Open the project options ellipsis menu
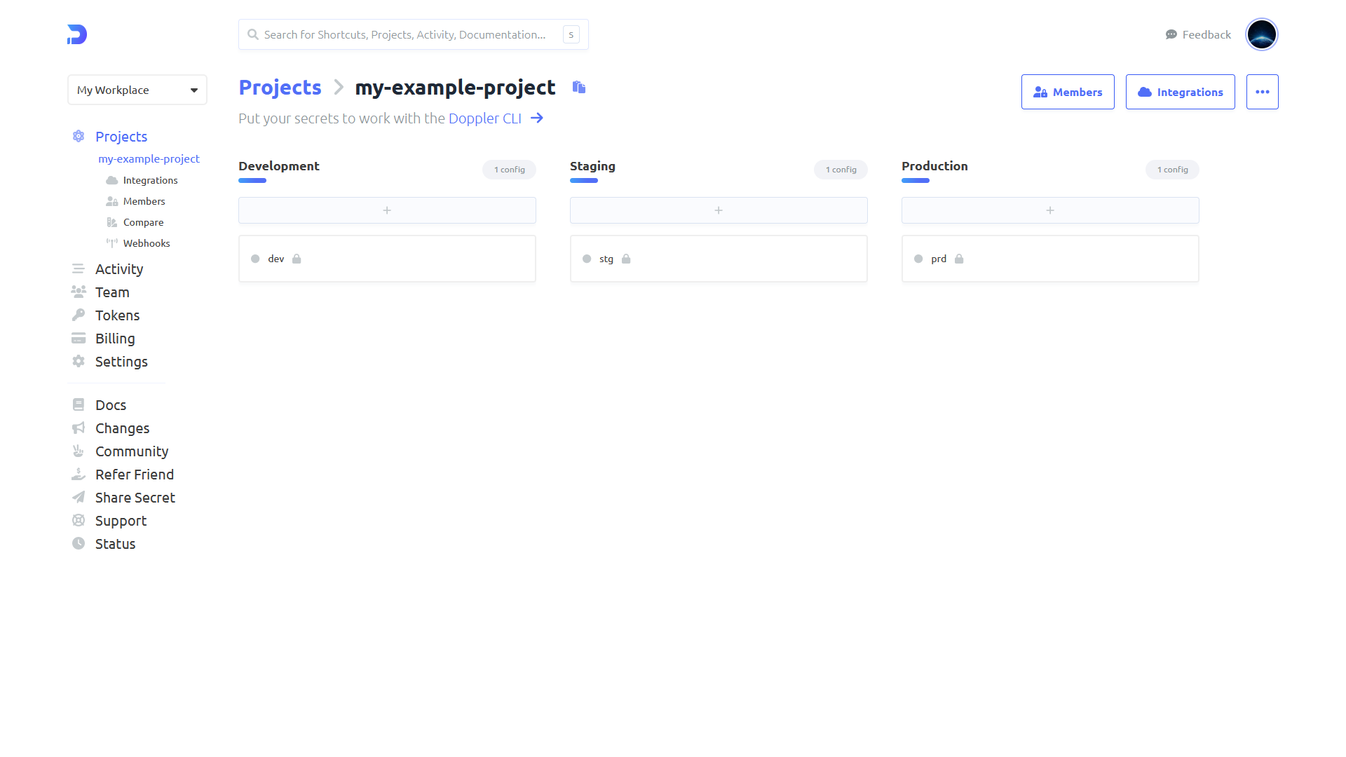Image resolution: width=1346 pixels, height=757 pixels. click(1262, 91)
